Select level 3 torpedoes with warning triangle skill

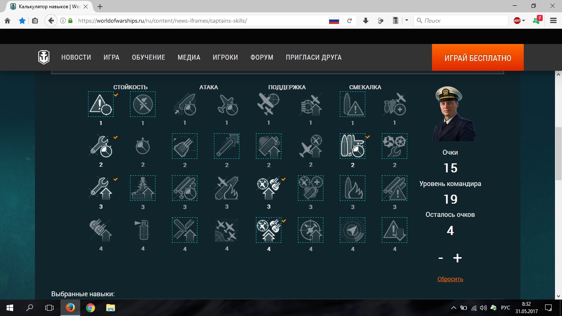(395, 188)
